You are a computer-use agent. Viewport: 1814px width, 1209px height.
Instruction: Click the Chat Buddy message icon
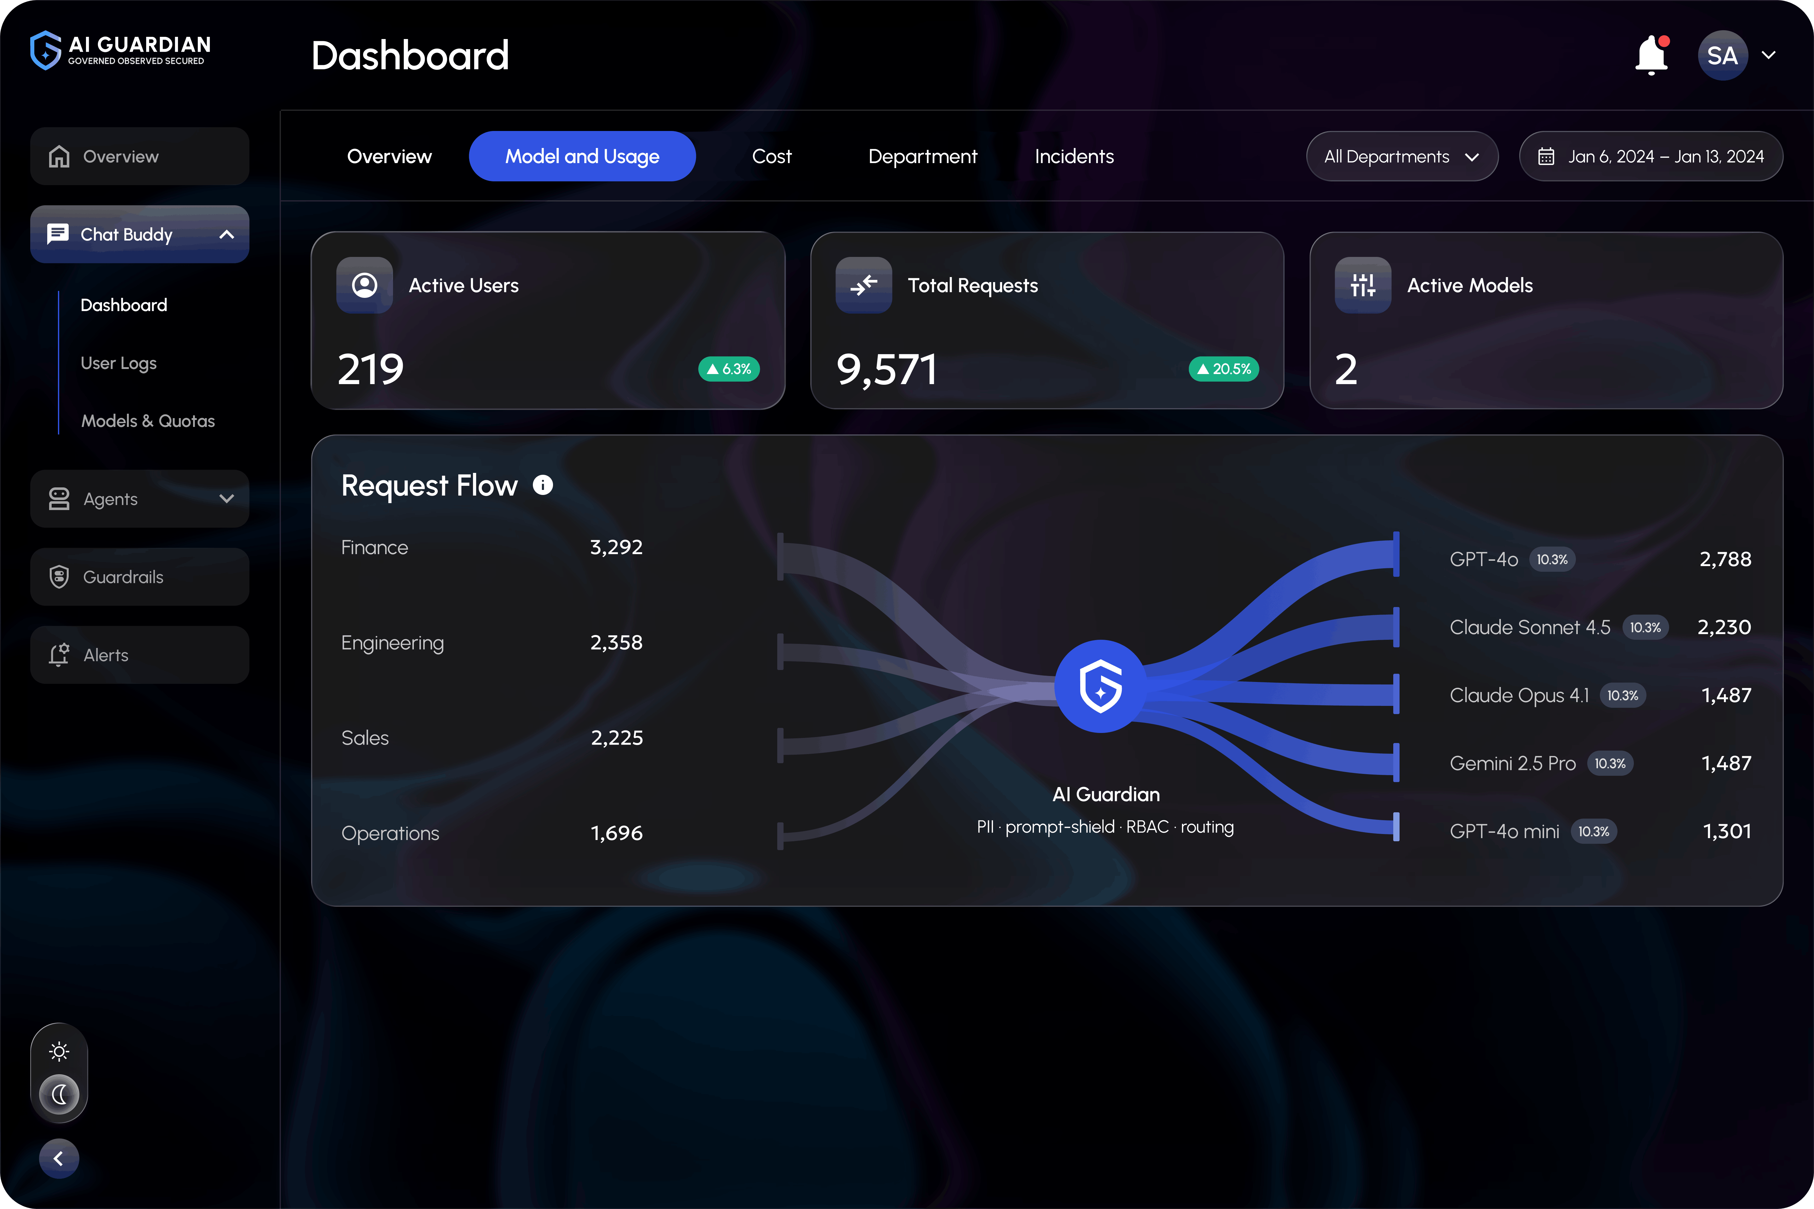[58, 234]
